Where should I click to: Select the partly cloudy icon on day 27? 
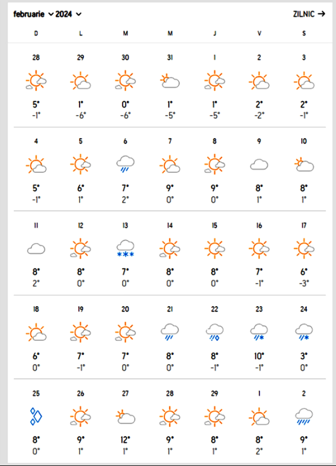pyautogui.click(x=125, y=417)
